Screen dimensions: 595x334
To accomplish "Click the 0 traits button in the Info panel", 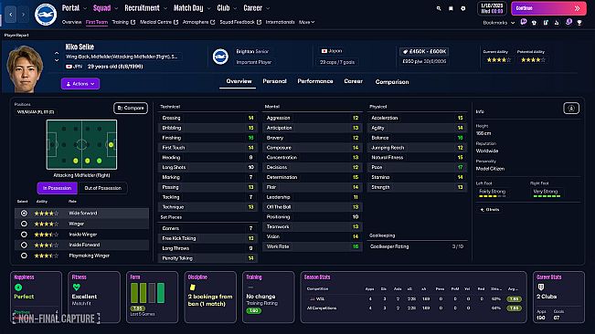I will 490,209.
